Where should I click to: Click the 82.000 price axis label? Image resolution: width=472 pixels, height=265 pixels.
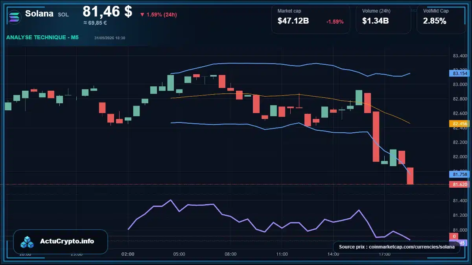point(460,157)
